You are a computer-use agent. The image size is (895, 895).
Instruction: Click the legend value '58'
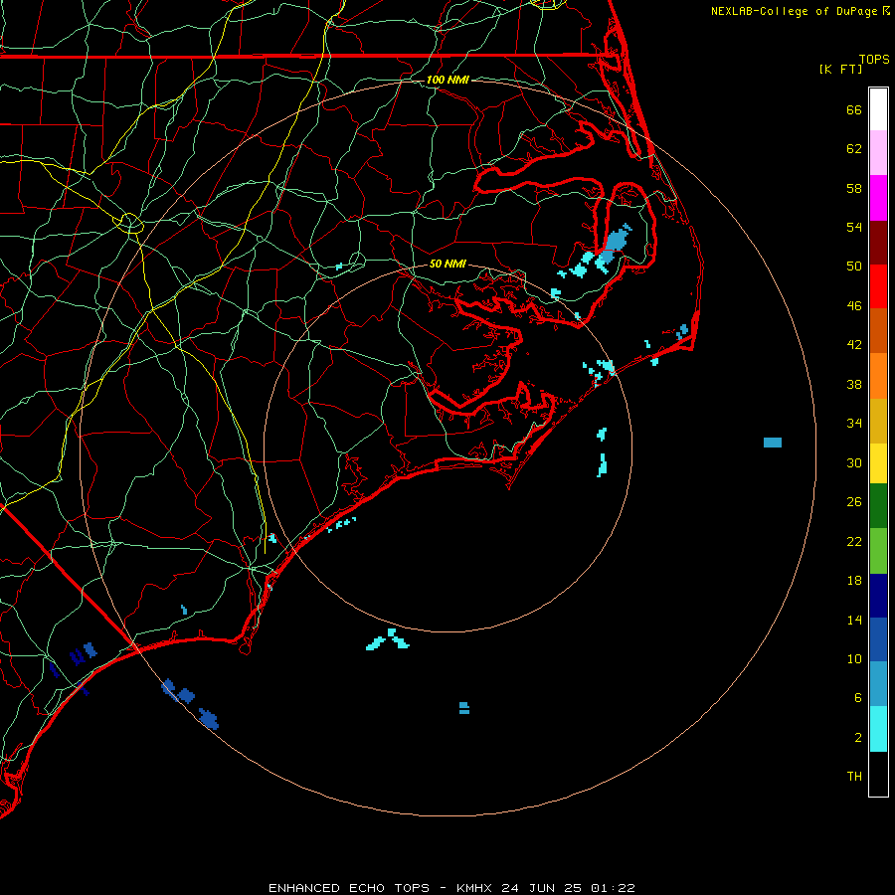point(854,188)
